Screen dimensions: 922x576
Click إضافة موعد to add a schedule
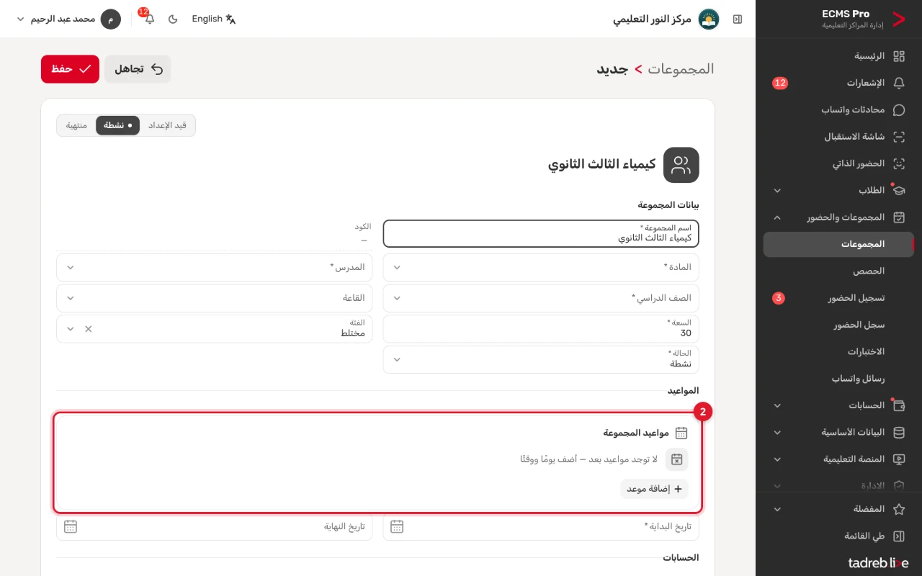point(654,489)
